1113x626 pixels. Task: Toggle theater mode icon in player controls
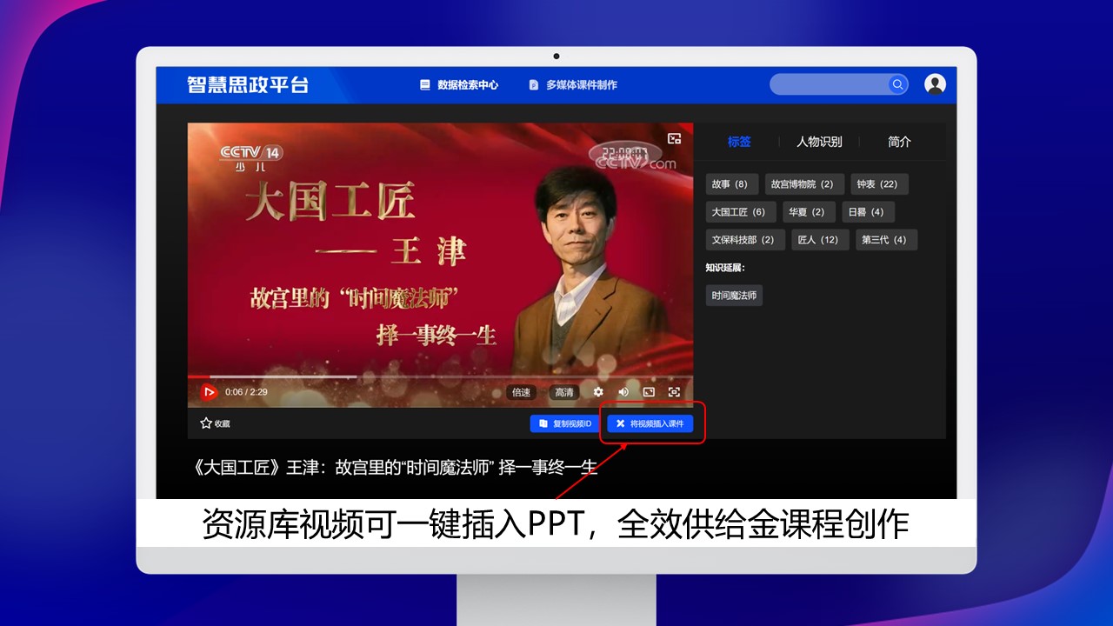point(649,392)
